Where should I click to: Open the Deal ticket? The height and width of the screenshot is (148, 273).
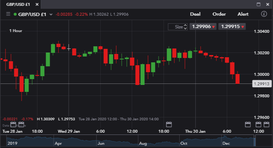pos(195,14)
